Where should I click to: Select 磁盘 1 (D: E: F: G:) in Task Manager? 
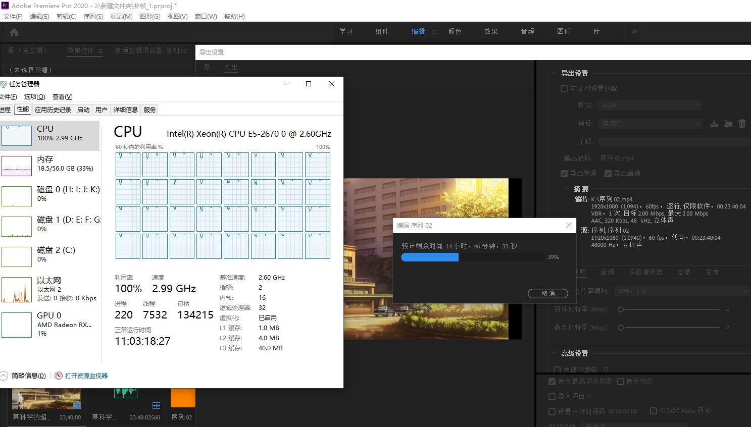(x=50, y=226)
